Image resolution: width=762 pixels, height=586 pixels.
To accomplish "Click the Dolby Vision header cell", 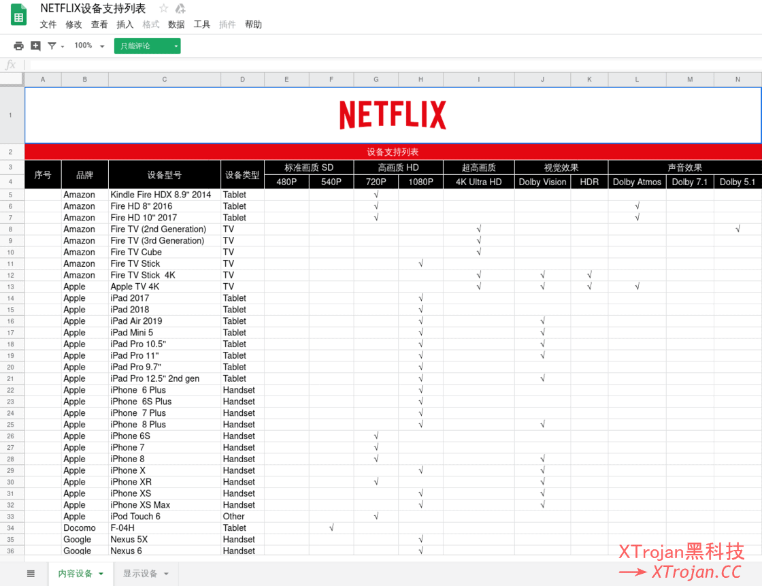I will coord(542,182).
